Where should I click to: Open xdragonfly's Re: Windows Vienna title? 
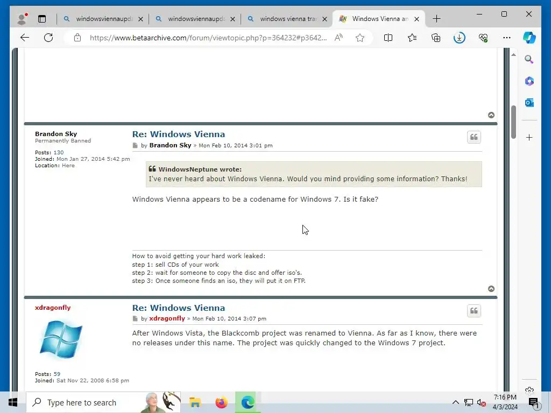pyautogui.click(x=179, y=308)
